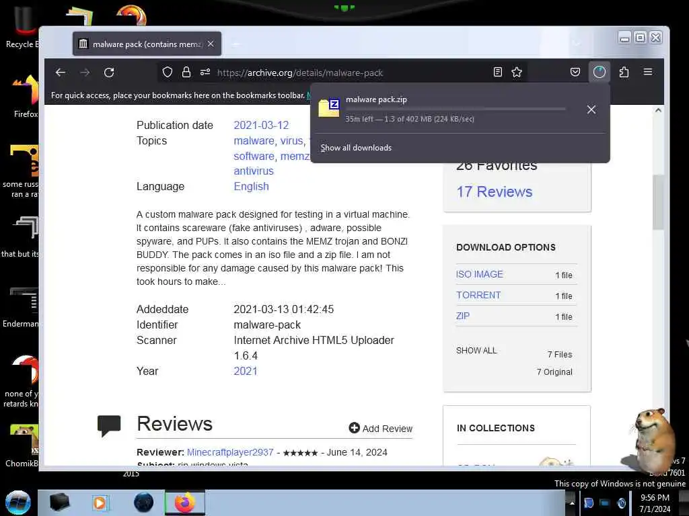
Task: Select Firefox taskbar button
Action: [185, 503]
